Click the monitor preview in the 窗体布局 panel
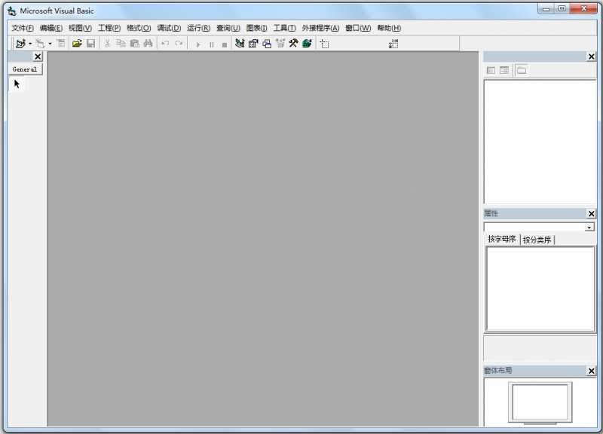Image resolution: width=603 pixels, height=434 pixels. [538, 402]
